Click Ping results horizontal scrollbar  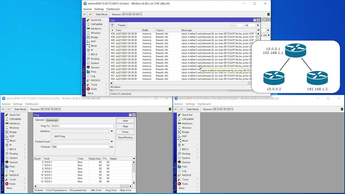(x=83, y=186)
